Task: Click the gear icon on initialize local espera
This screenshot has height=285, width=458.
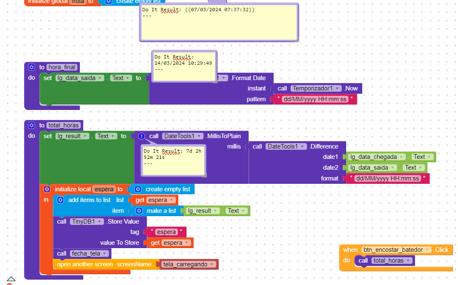Action: [x=47, y=189]
